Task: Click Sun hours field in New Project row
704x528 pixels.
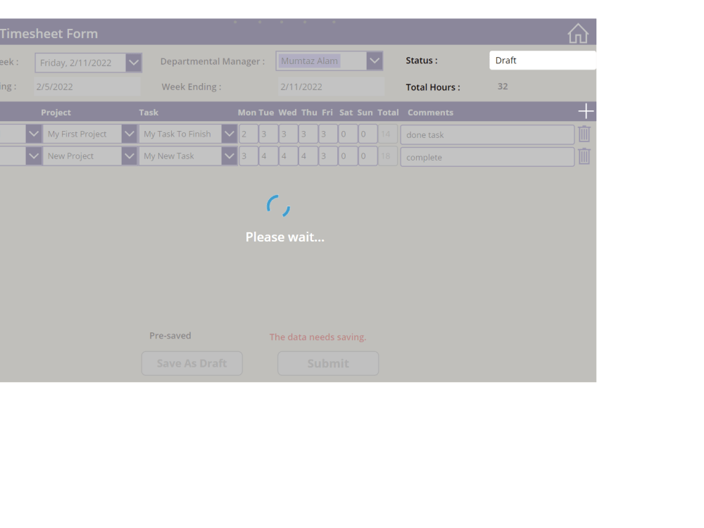Action: (367, 156)
